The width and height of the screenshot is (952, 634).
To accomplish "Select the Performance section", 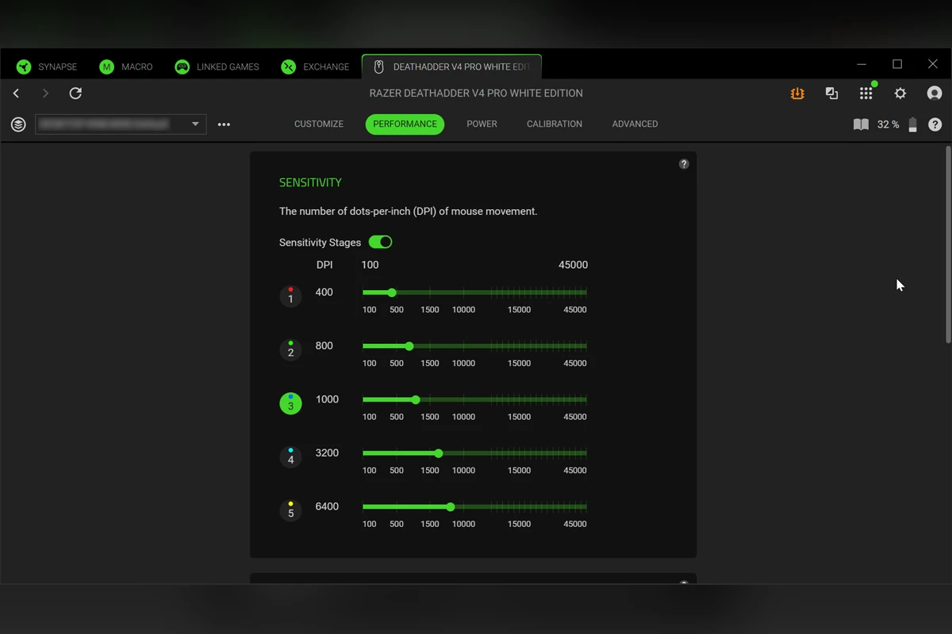I will (x=405, y=124).
